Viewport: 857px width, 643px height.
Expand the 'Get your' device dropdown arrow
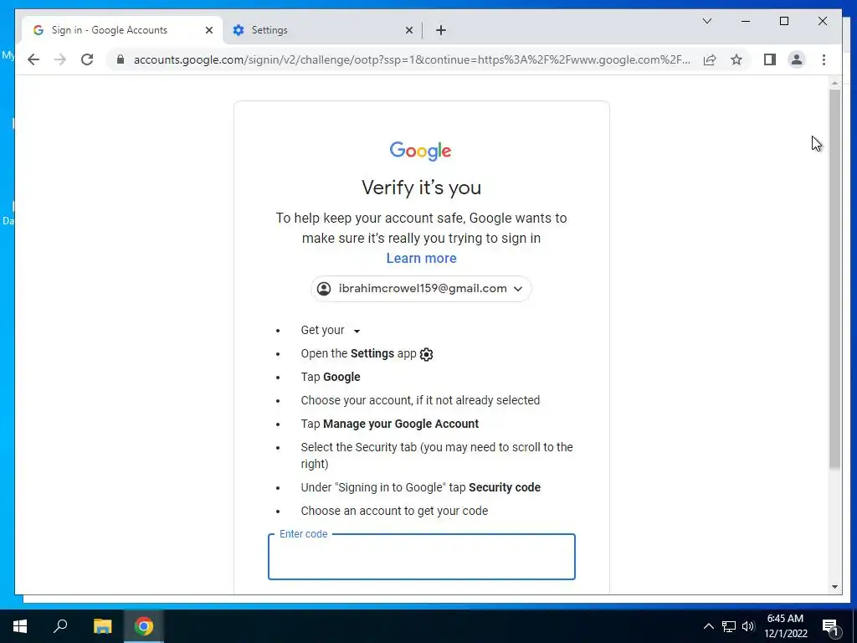pos(357,331)
